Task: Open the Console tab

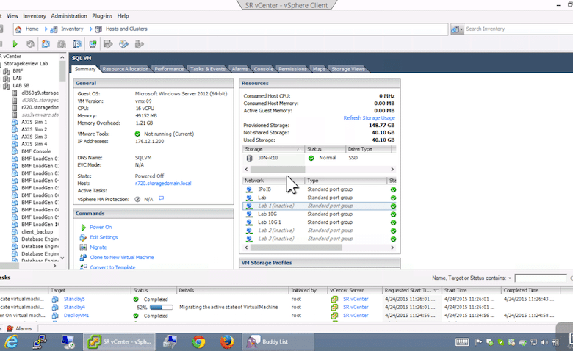Action: (x=264, y=69)
